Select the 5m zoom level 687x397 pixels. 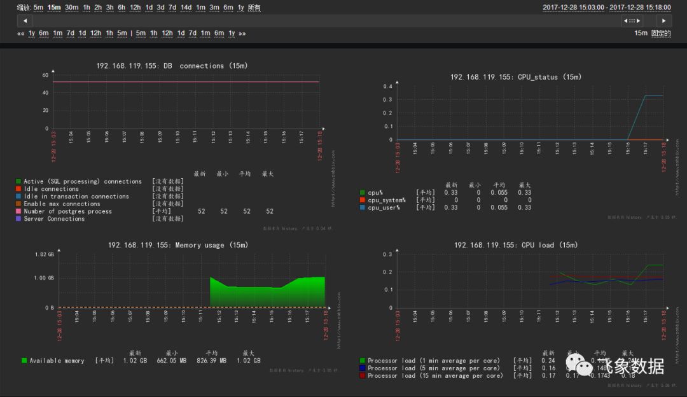pyautogui.click(x=39, y=8)
